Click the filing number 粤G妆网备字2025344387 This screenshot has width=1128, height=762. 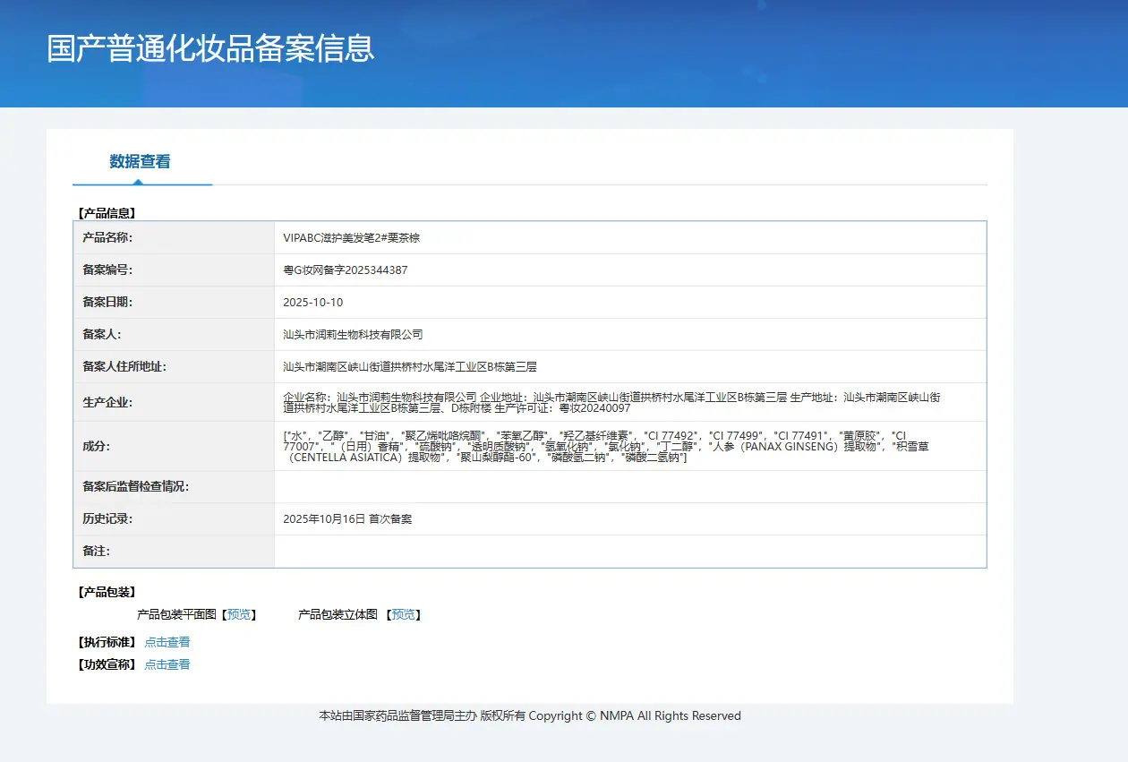(x=346, y=270)
